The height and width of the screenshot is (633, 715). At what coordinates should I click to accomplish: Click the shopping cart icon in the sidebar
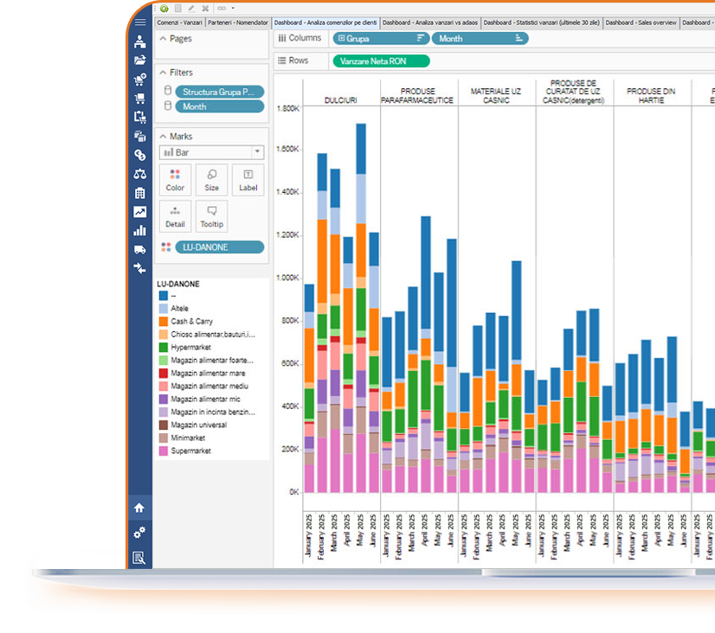(140, 99)
